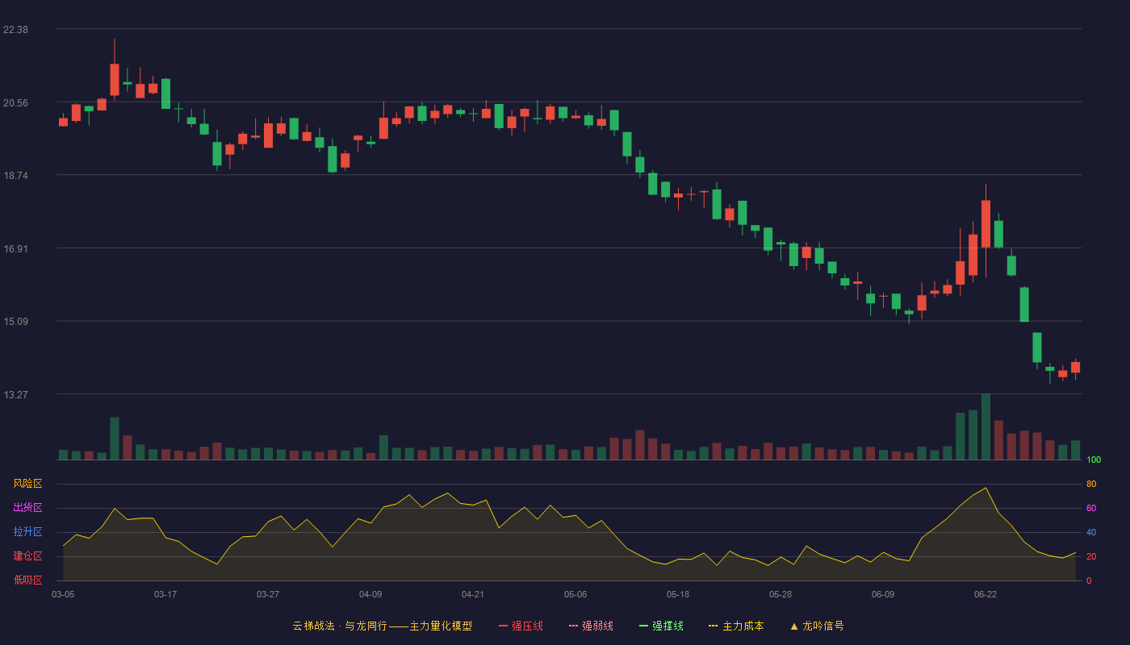Click the green 强撑线 line marker icon
Viewport: 1130px width, 645px height.
[643, 626]
